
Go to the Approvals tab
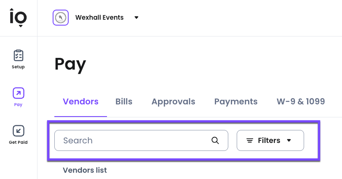173,101
